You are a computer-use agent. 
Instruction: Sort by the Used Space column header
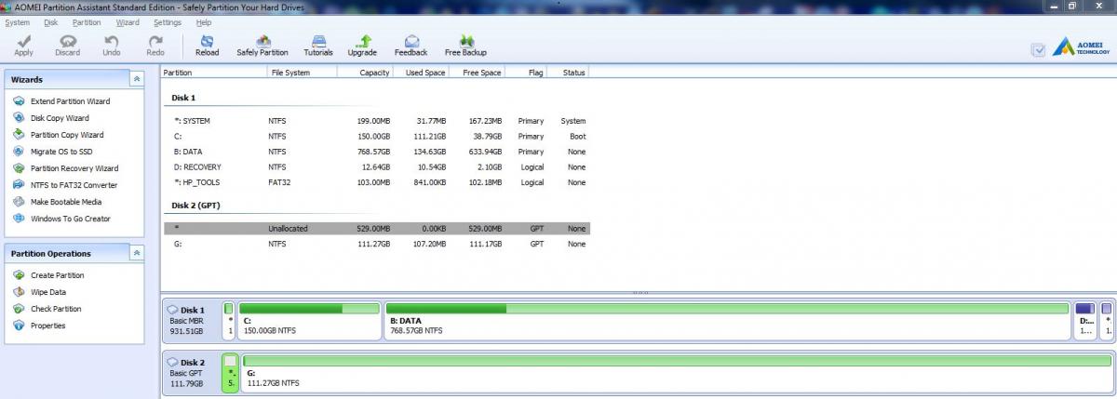pyautogui.click(x=421, y=73)
